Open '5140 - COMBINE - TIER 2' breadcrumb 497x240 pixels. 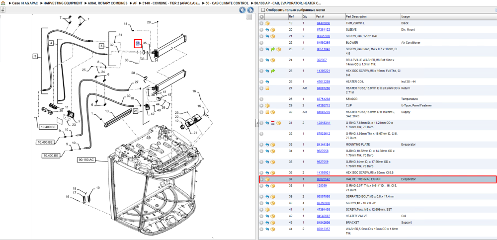(x=171, y=3)
